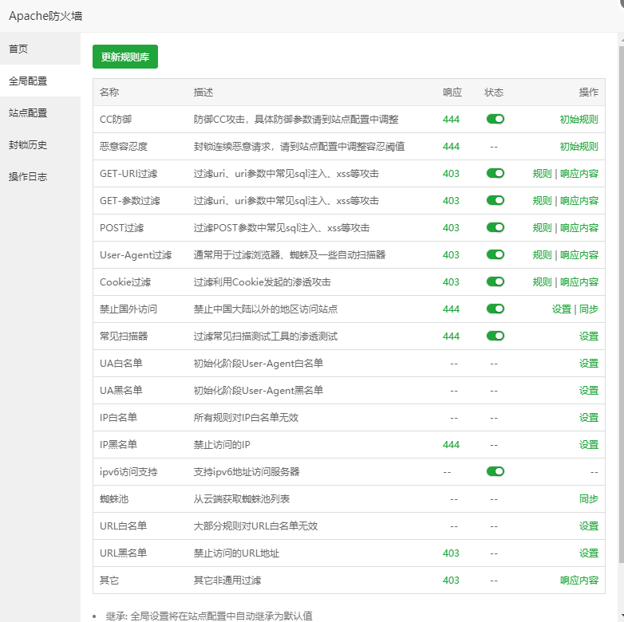The image size is (624, 622).
Task: Click 设置 for URL黑名单
Action: [589, 553]
